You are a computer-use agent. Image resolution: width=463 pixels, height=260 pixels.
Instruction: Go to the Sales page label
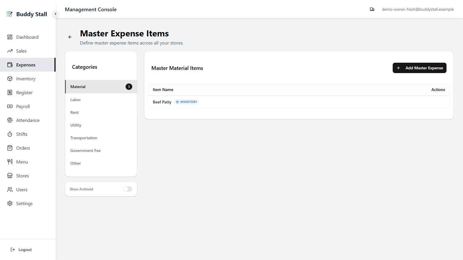coord(21,51)
